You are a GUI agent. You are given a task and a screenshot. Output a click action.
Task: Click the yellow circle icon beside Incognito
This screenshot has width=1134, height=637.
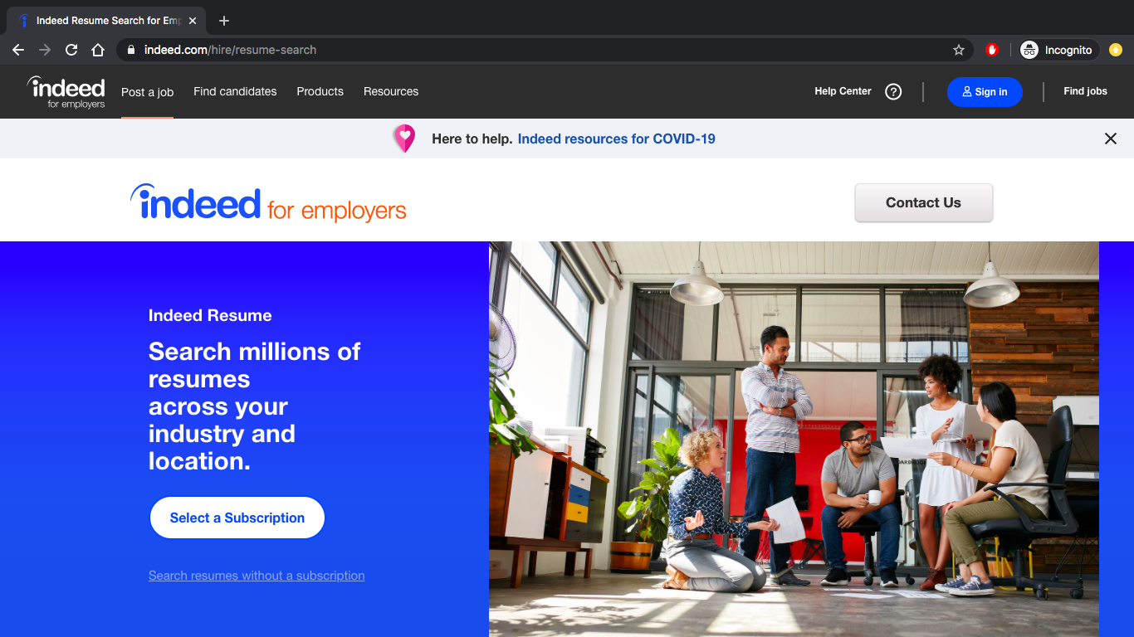(1116, 50)
